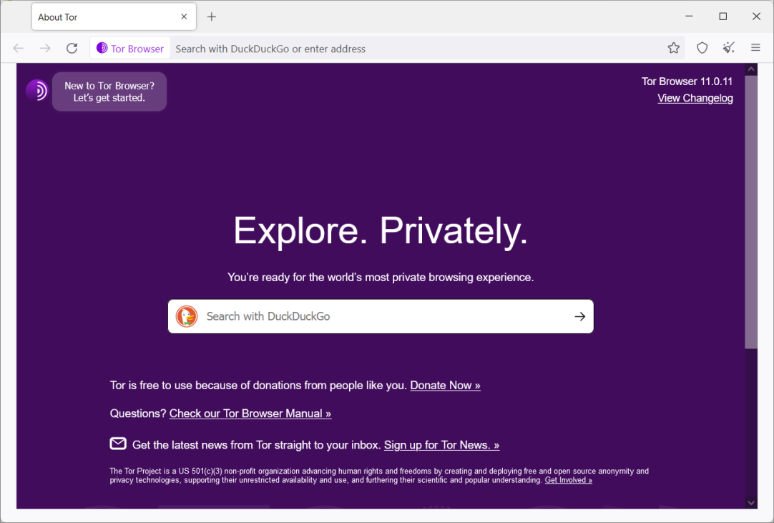
Task: Click the New to Tor Browser bubble
Action: tap(109, 92)
